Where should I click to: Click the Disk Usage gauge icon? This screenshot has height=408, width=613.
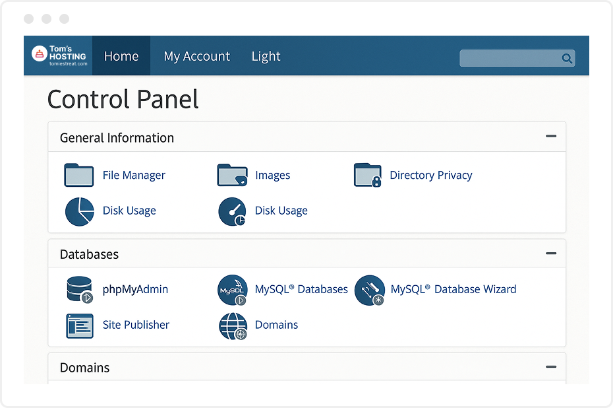[232, 211]
